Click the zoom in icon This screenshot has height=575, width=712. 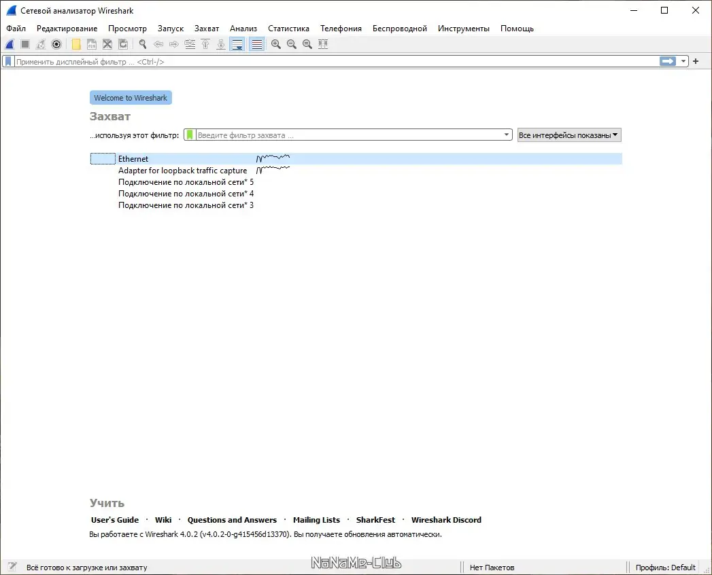click(x=275, y=44)
